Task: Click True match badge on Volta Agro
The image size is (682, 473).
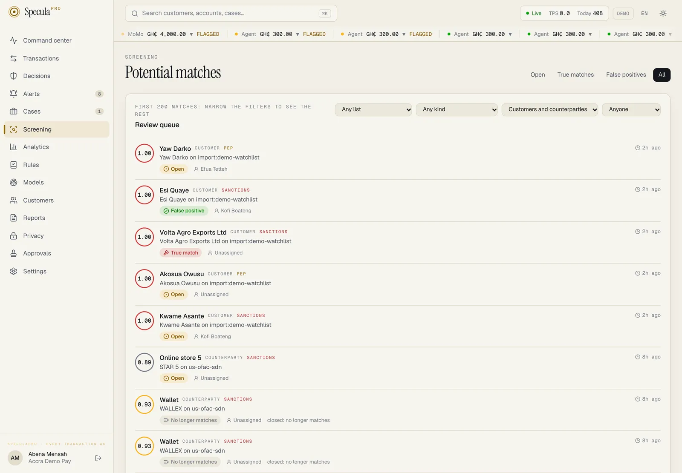Action: click(x=181, y=253)
